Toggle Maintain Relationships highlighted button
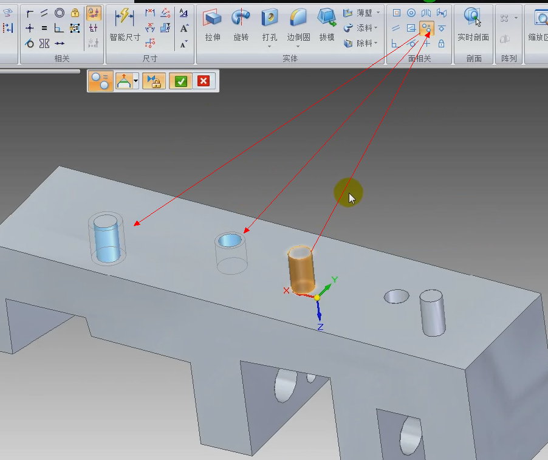Image resolution: width=548 pixels, height=460 pixels. point(94,13)
